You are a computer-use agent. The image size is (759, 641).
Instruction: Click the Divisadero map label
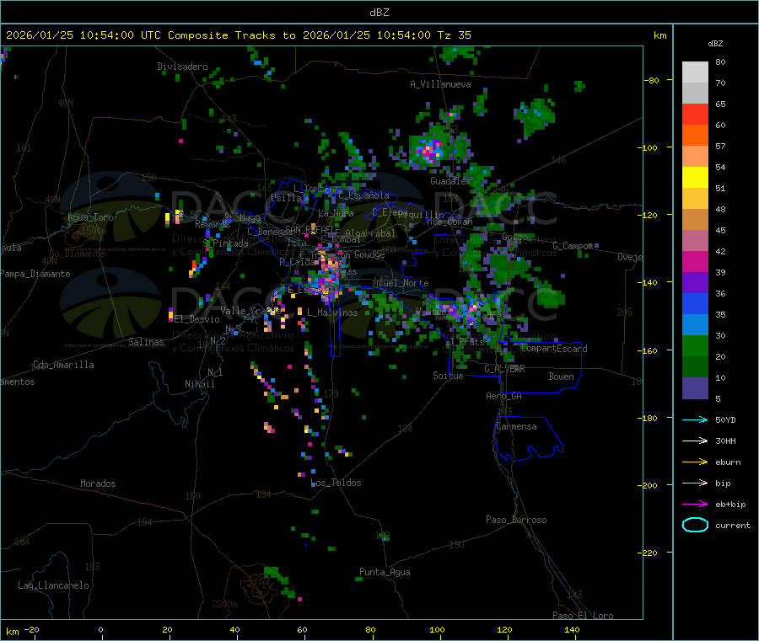(x=182, y=67)
